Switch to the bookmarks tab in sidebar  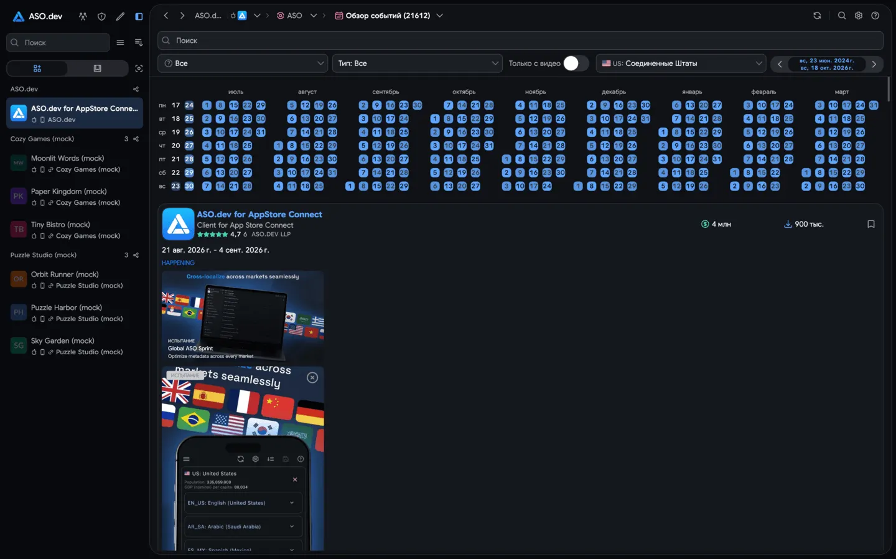coord(98,68)
